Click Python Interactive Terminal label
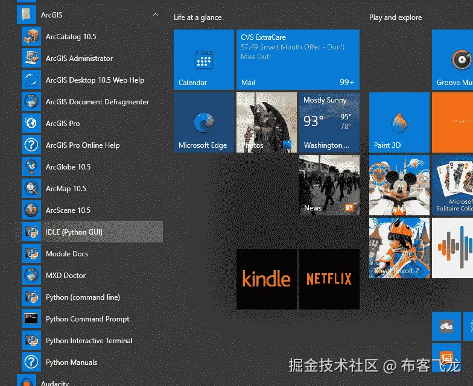Viewport: 473px width, 386px height. 89,341
